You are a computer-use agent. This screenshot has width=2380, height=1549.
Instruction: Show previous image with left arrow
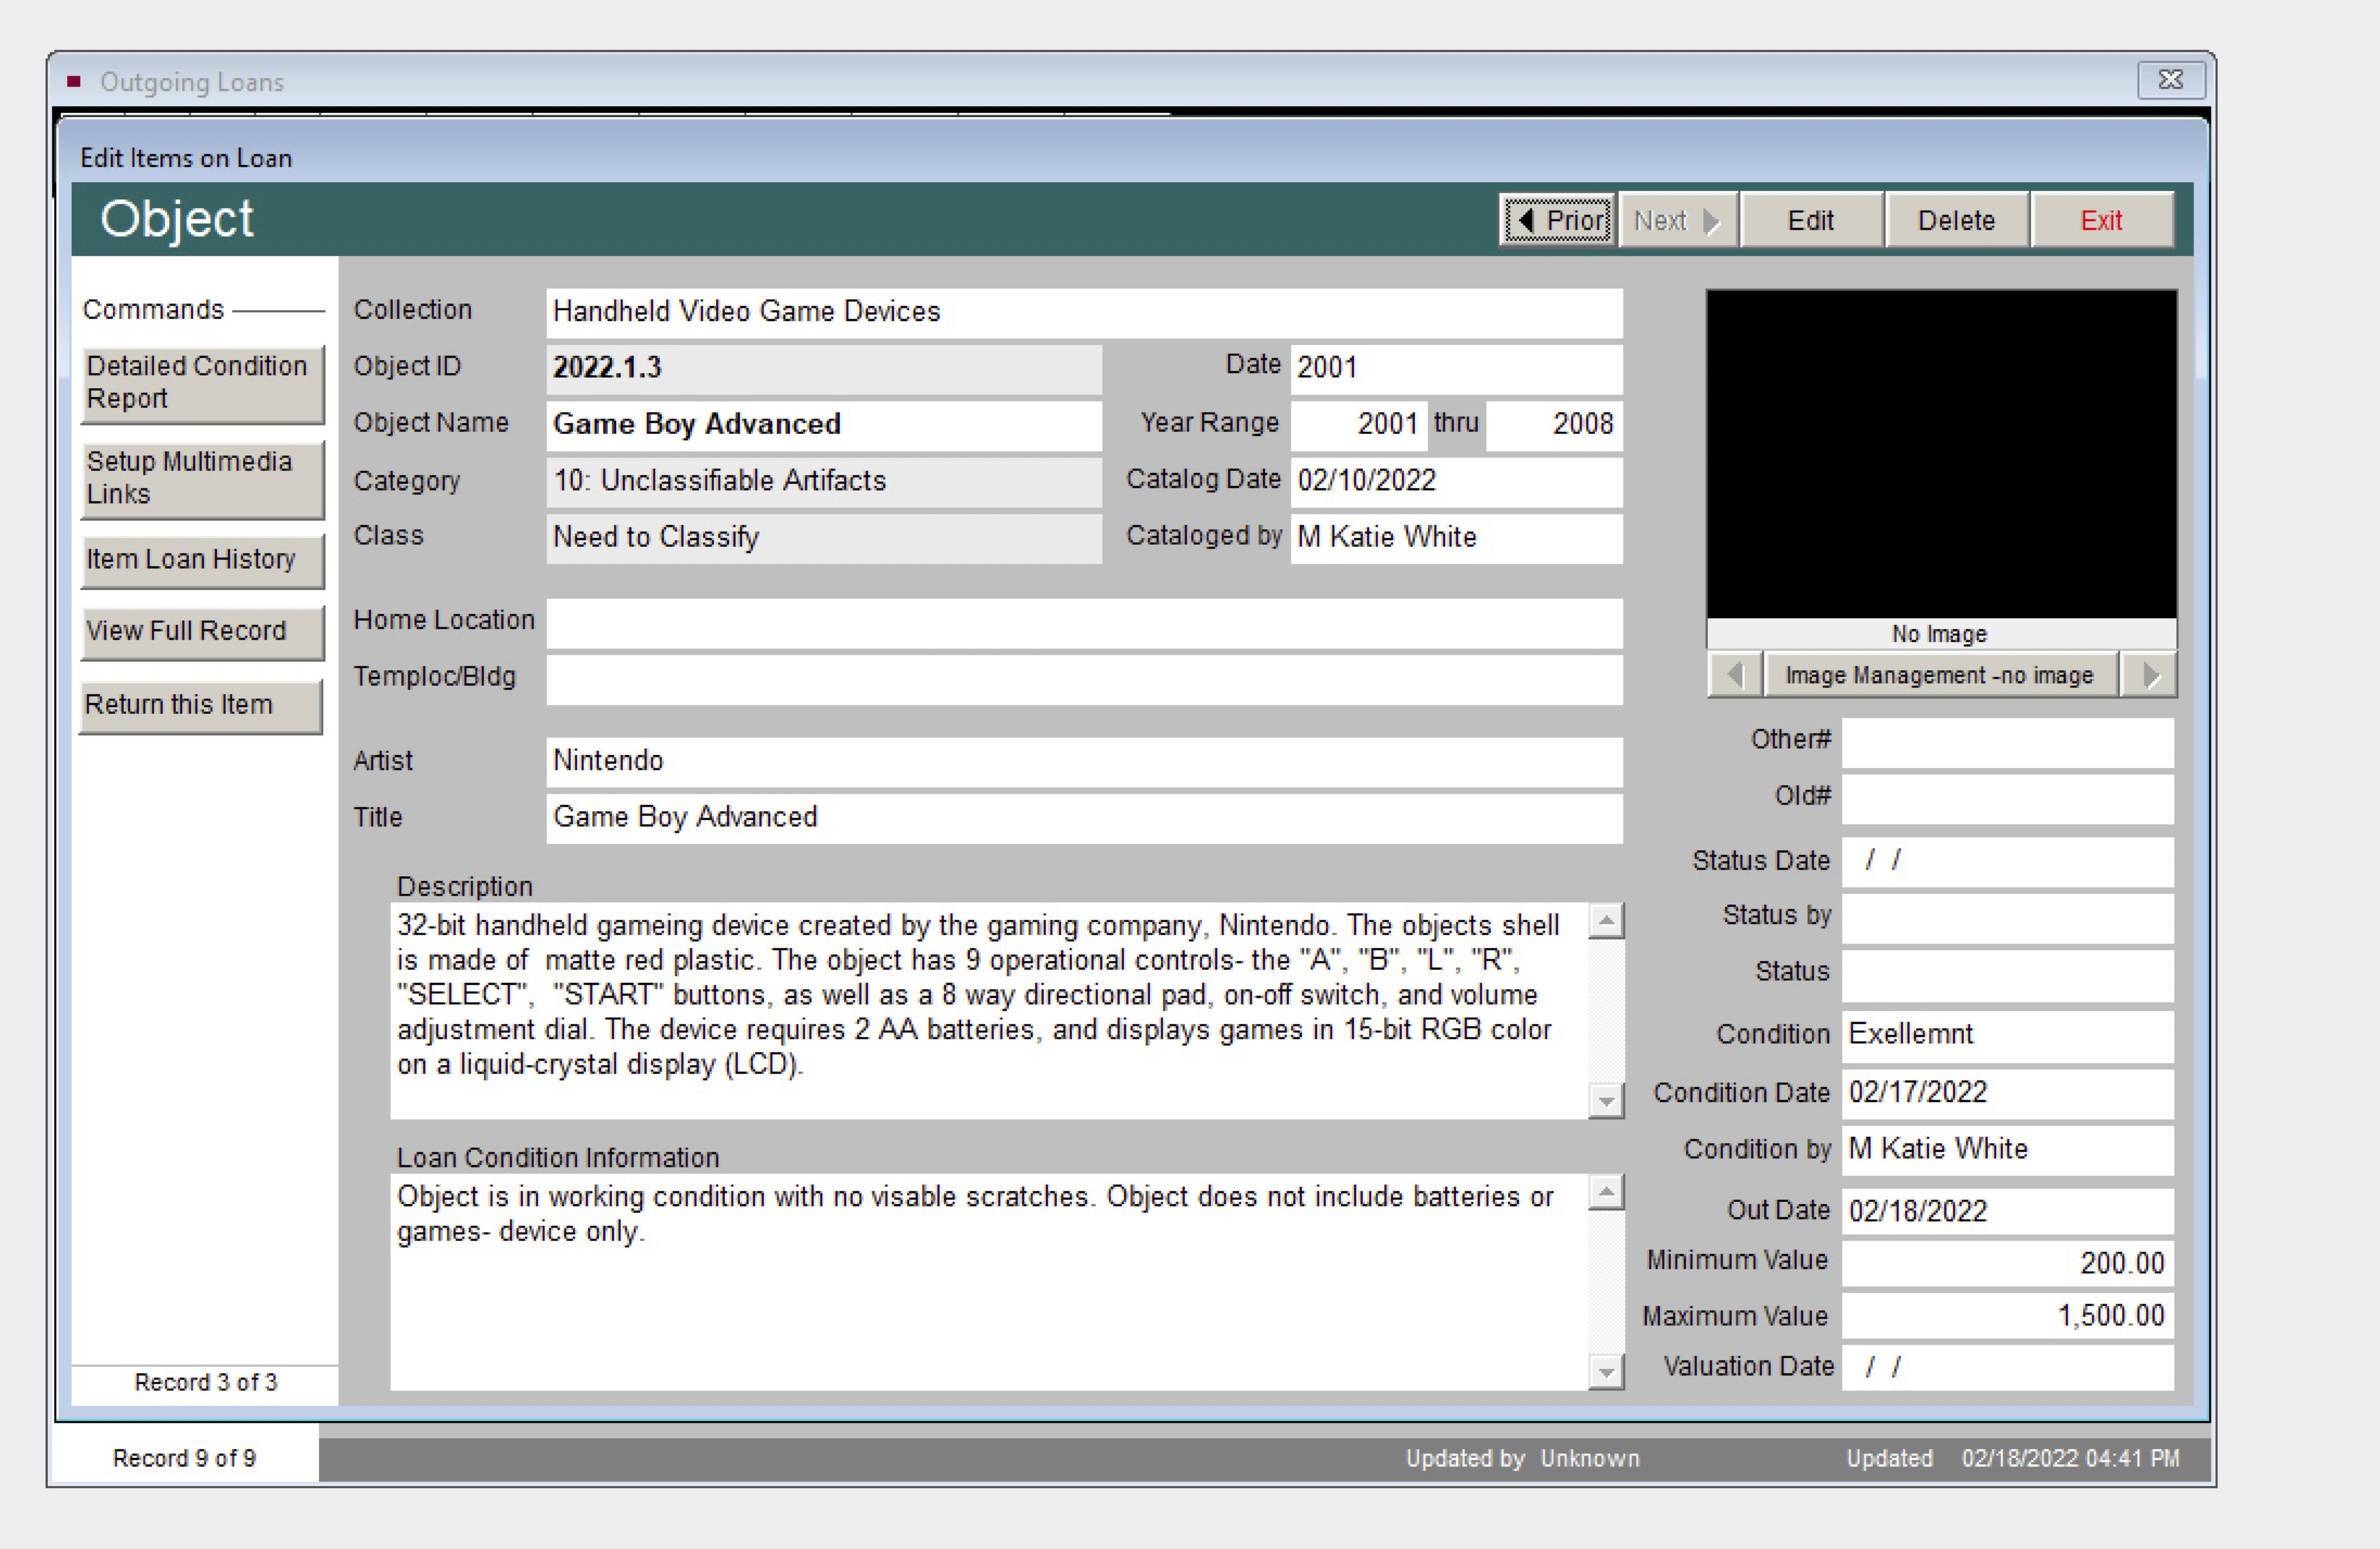click(1734, 675)
